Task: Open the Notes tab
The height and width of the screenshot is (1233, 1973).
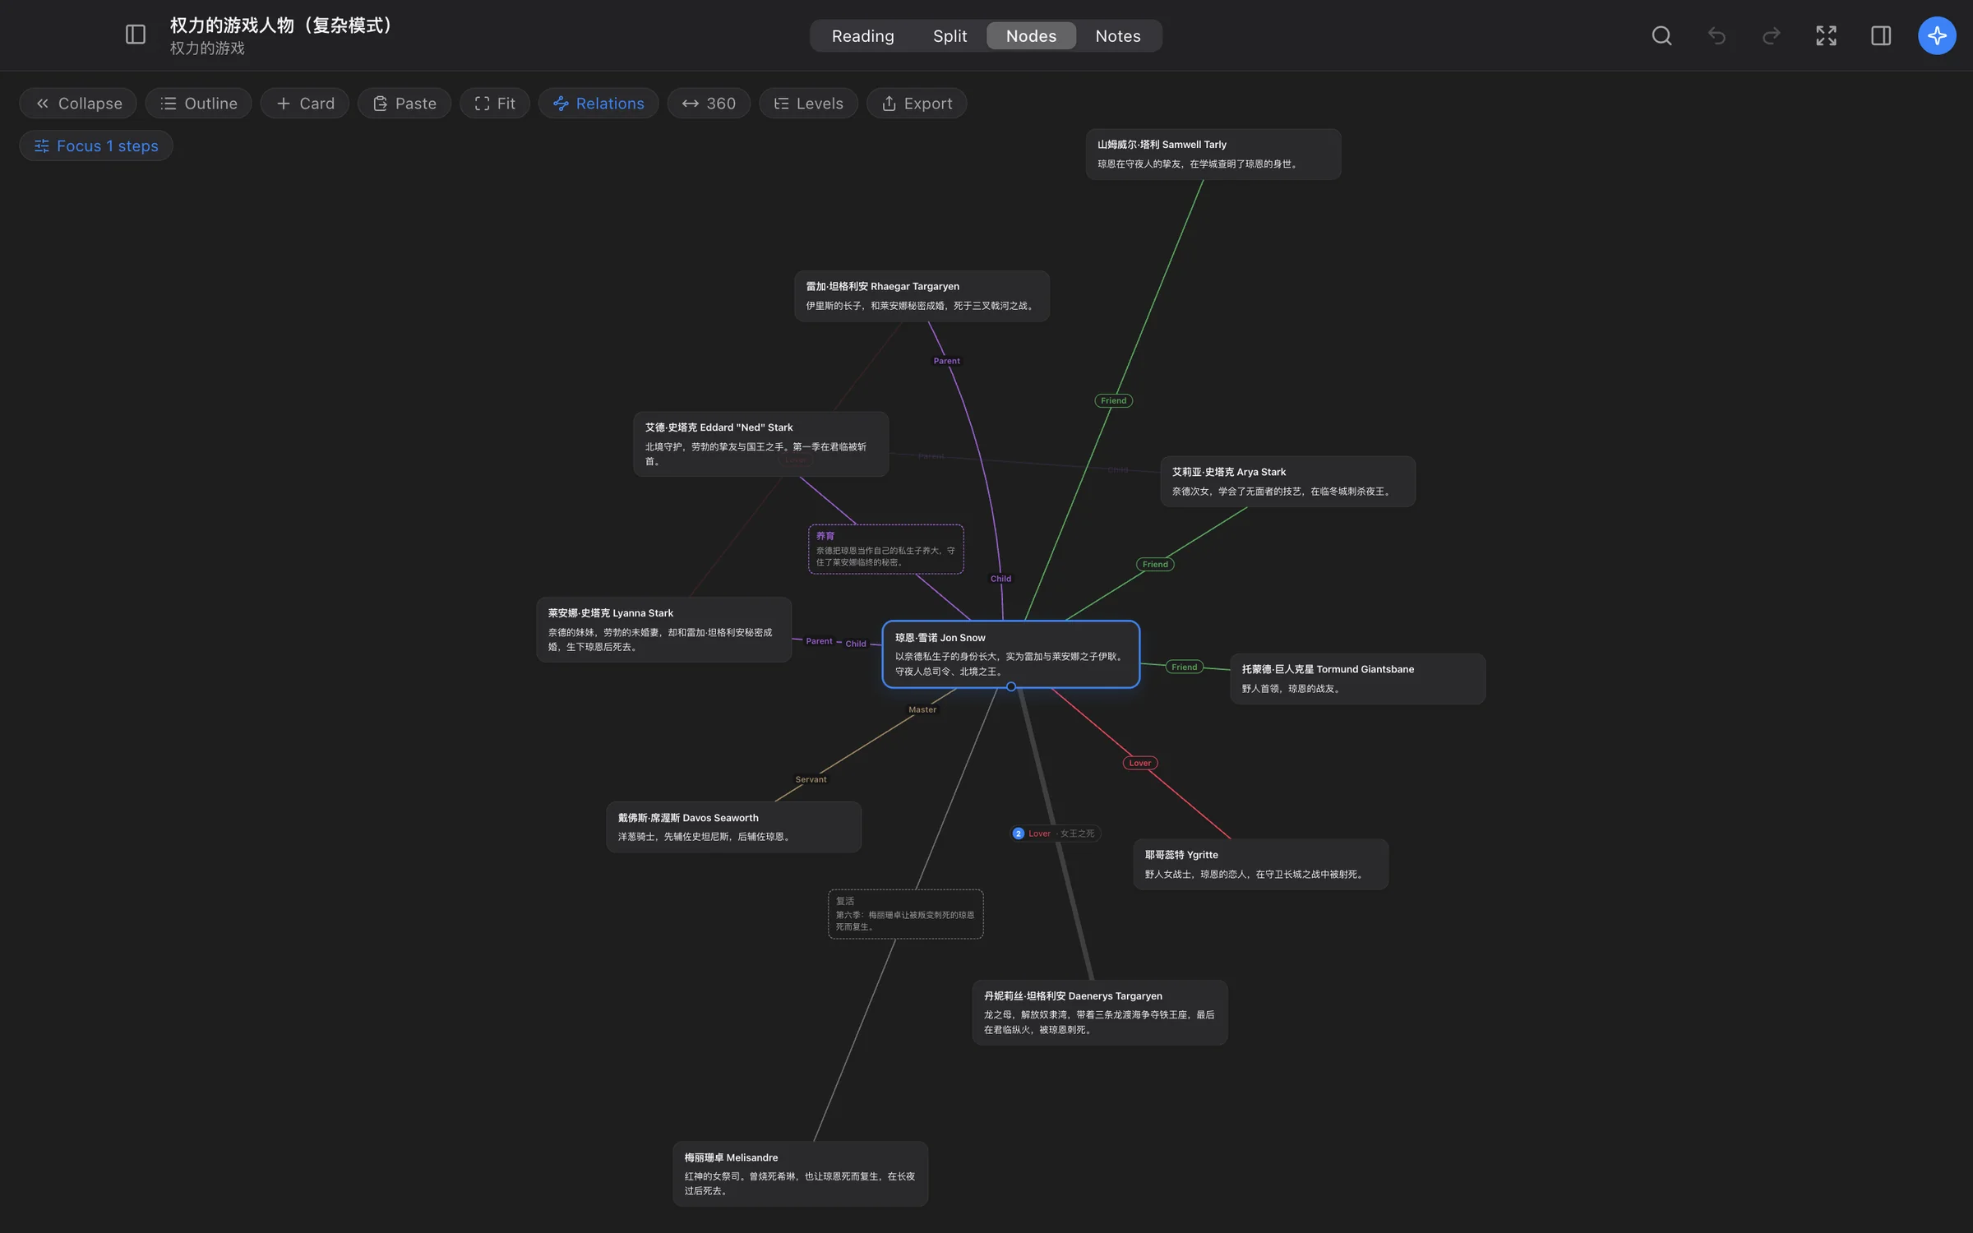Action: click(x=1117, y=36)
